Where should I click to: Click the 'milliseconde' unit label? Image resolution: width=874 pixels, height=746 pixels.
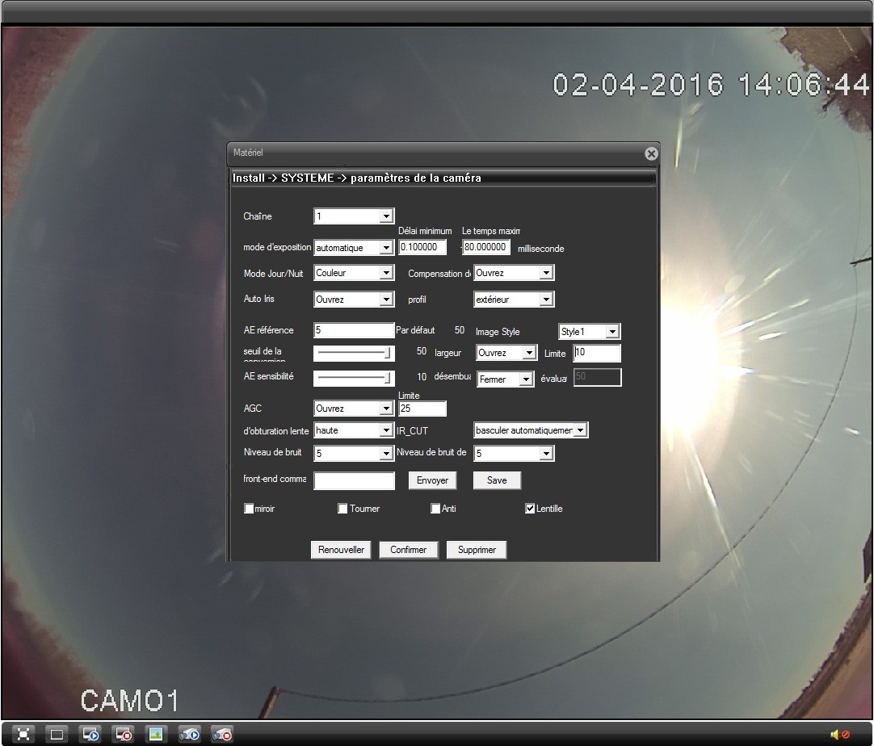(540, 249)
